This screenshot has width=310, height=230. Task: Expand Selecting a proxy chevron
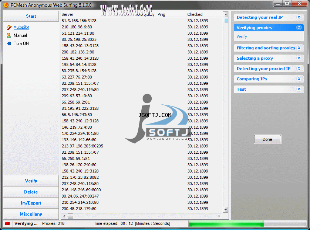(x=299, y=58)
